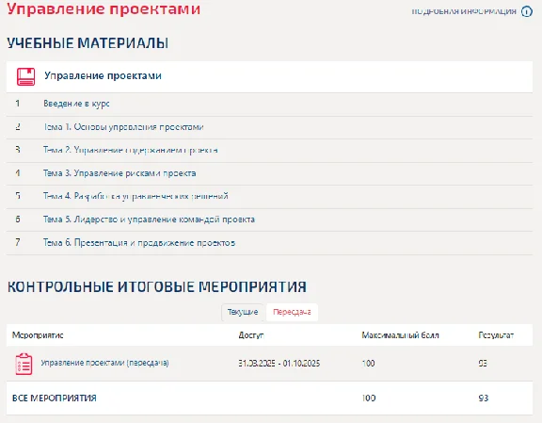This screenshot has width=542, height=423.
Task: Click the info icon beside Подробная информация
Action: 527,11
